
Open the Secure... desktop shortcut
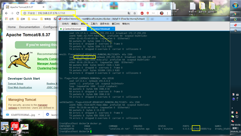pos(5,128)
